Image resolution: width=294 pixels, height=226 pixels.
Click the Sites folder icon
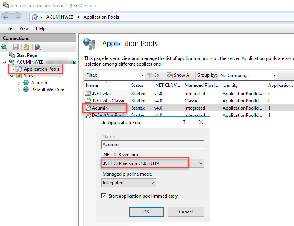coord(19,76)
